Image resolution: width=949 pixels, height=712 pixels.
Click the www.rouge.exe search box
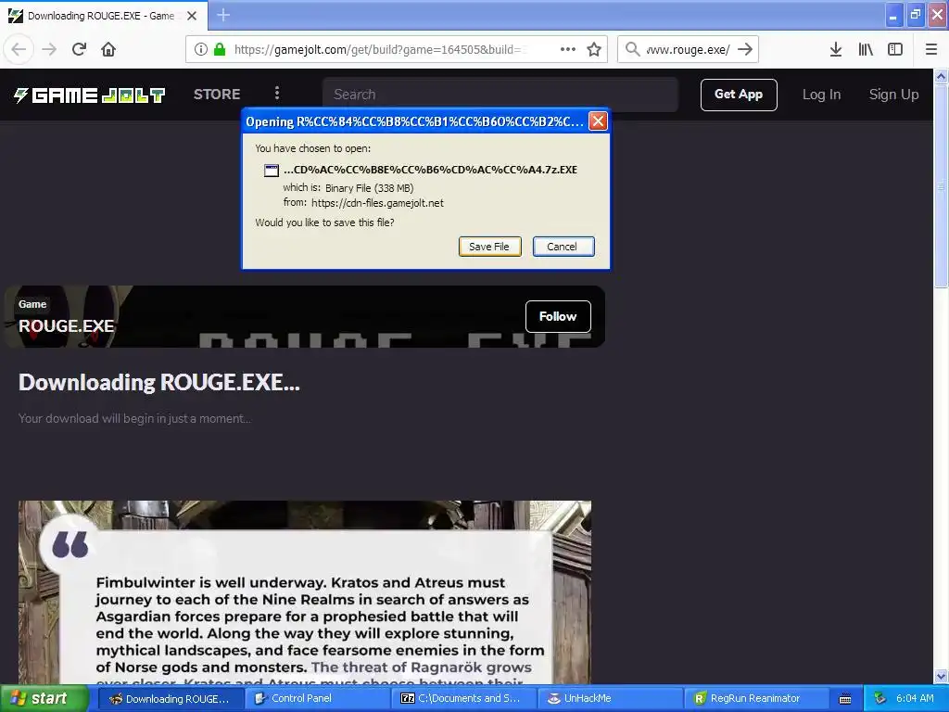click(x=689, y=49)
